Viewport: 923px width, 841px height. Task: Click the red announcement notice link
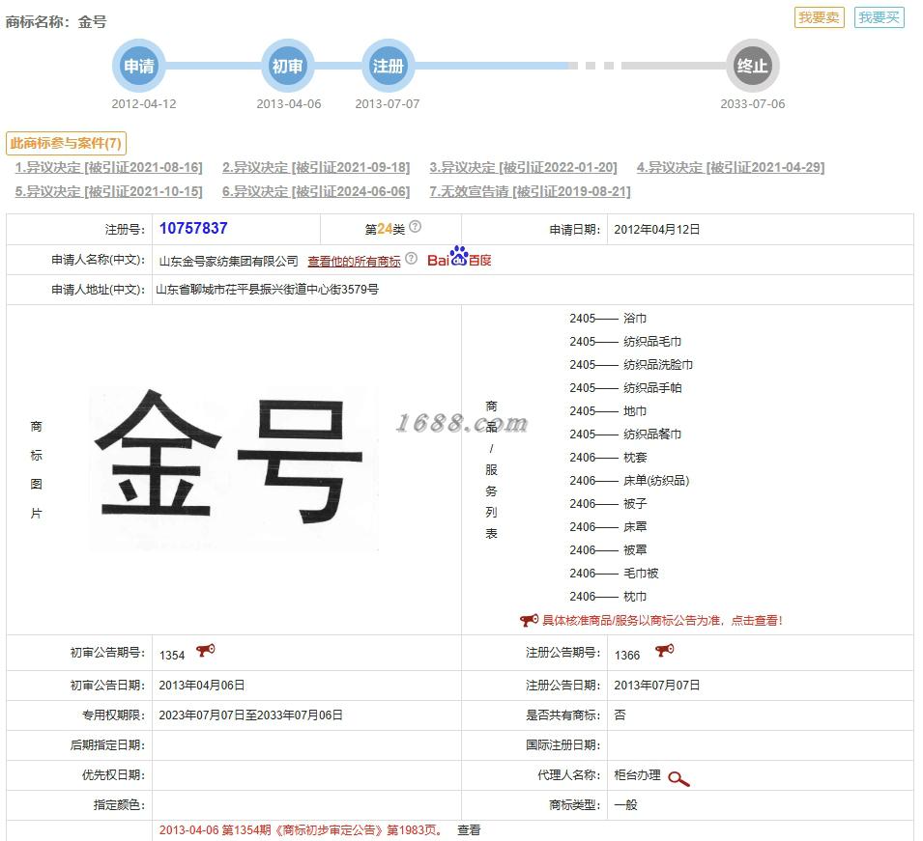pos(662,620)
